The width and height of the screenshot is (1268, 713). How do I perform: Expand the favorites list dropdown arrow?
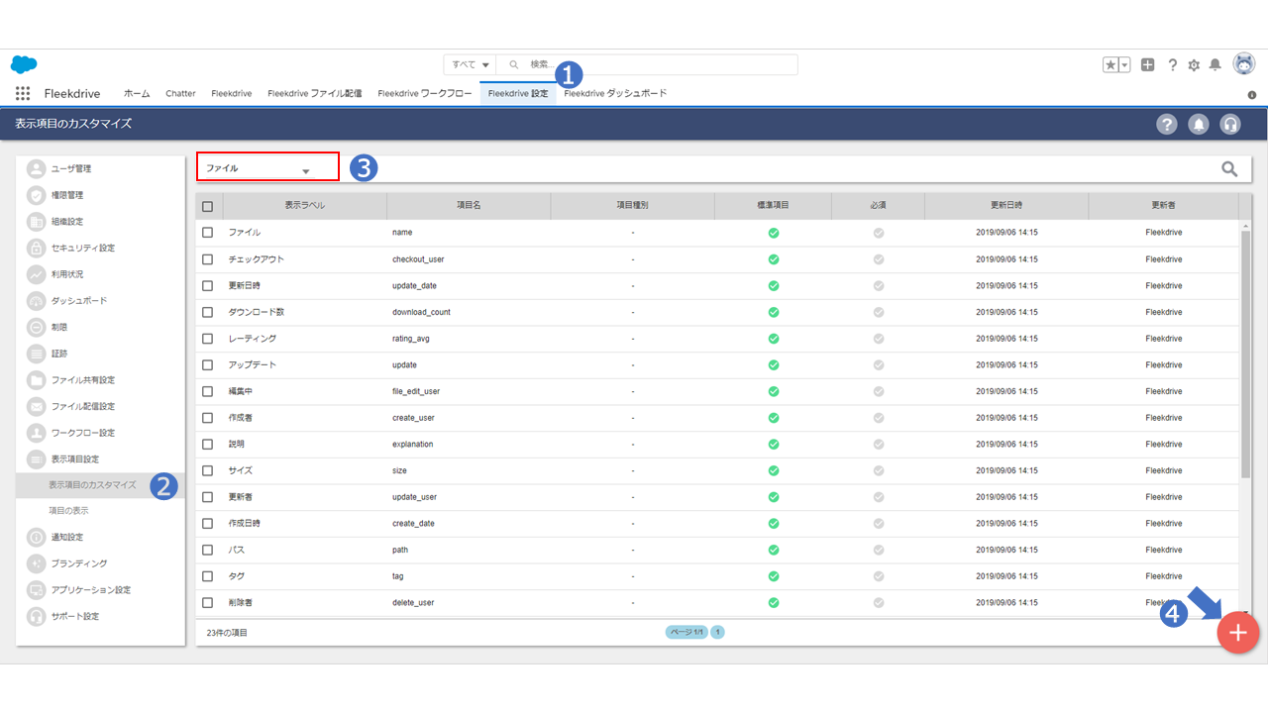coord(1124,64)
